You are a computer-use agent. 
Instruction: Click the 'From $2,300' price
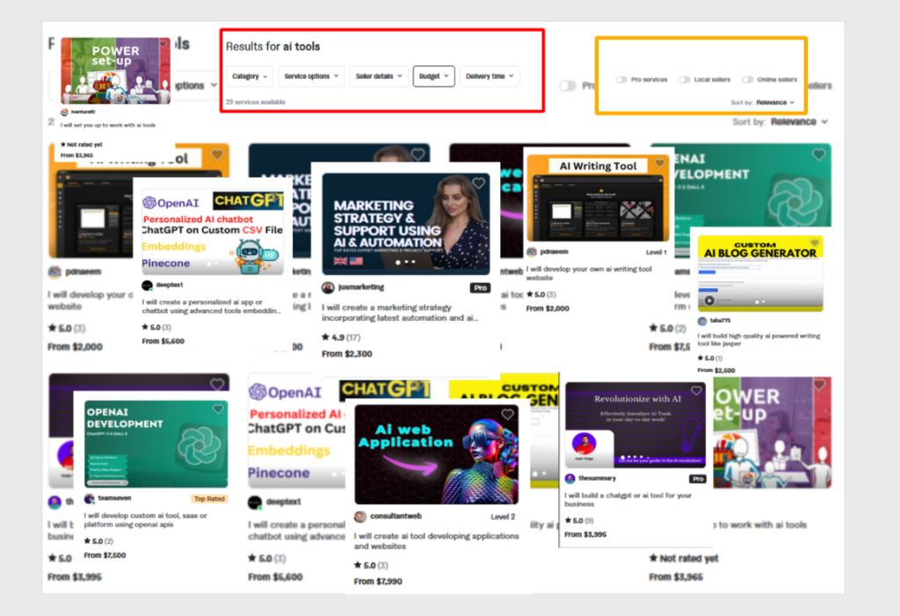point(346,353)
